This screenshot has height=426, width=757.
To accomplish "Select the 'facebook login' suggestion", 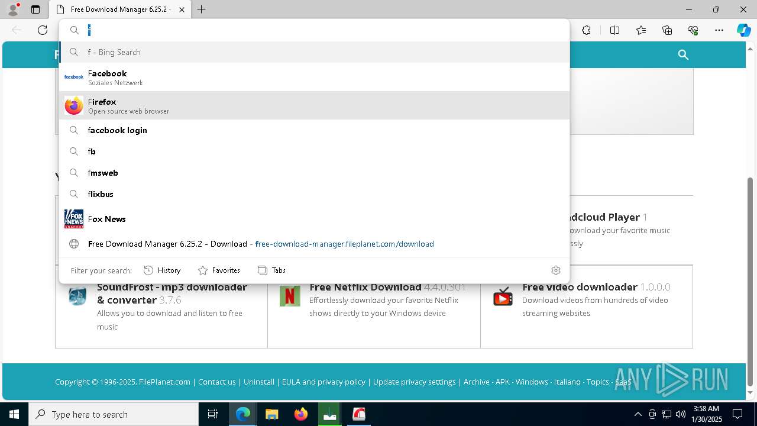I will coord(314,130).
